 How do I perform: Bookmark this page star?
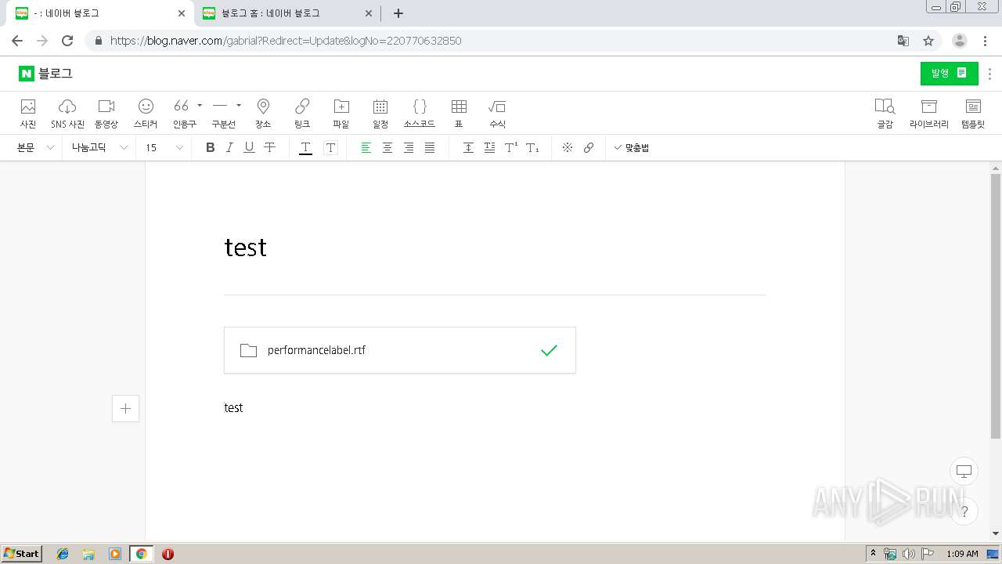928,41
